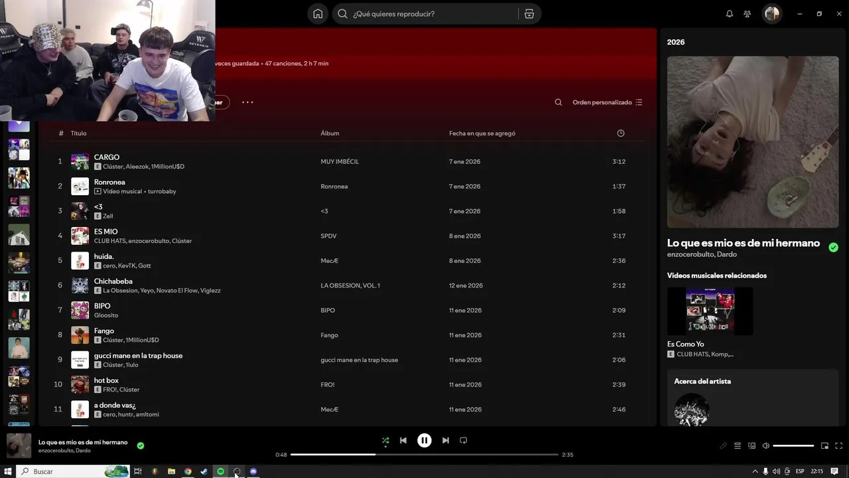This screenshot has width=849, height=478.
Task: Open the Browse icon beside the search bar
Action: [x=529, y=14]
